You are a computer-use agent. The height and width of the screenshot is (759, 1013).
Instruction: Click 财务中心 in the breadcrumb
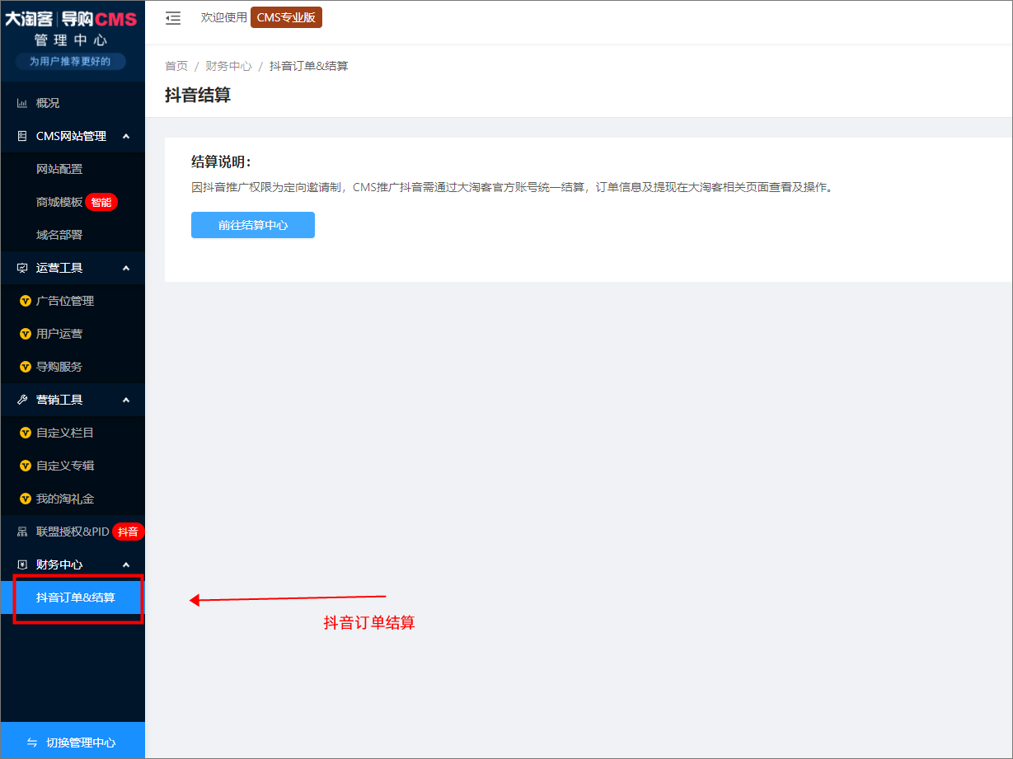(x=228, y=66)
